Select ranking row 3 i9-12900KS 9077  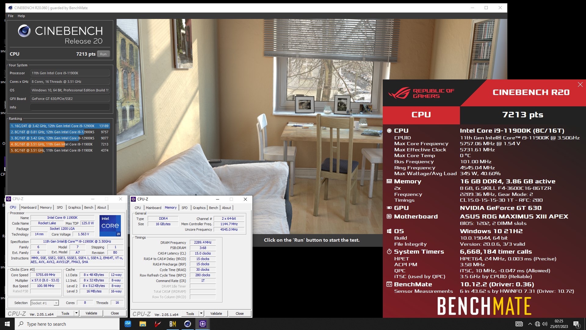(60, 138)
